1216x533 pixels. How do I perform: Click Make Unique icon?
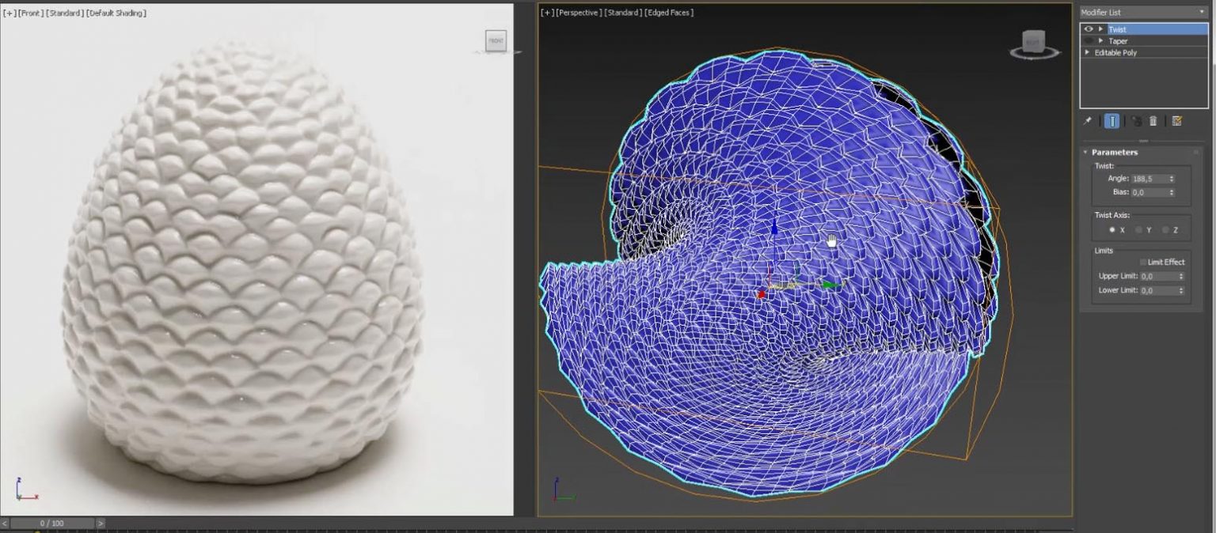[x=1137, y=121]
